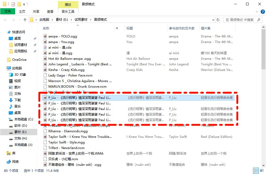Select 文档 (H:) drive icon

pyautogui.click(x=11, y=138)
